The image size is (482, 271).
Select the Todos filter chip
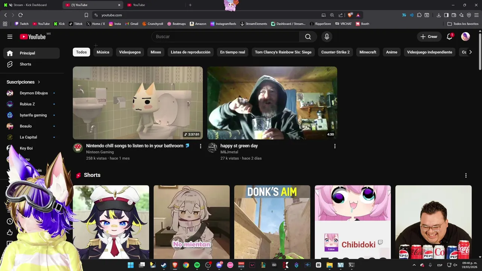point(81,52)
